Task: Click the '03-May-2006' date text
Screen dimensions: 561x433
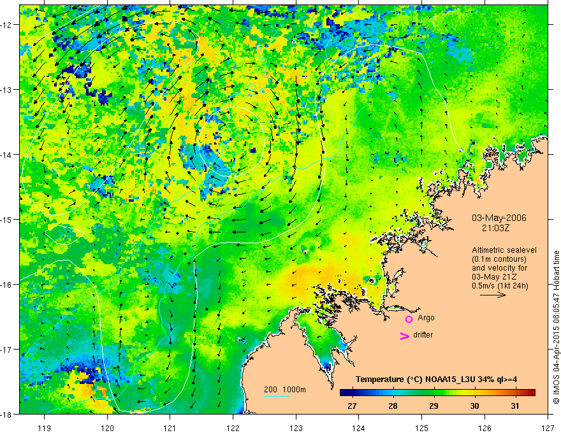Action: click(x=499, y=218)
